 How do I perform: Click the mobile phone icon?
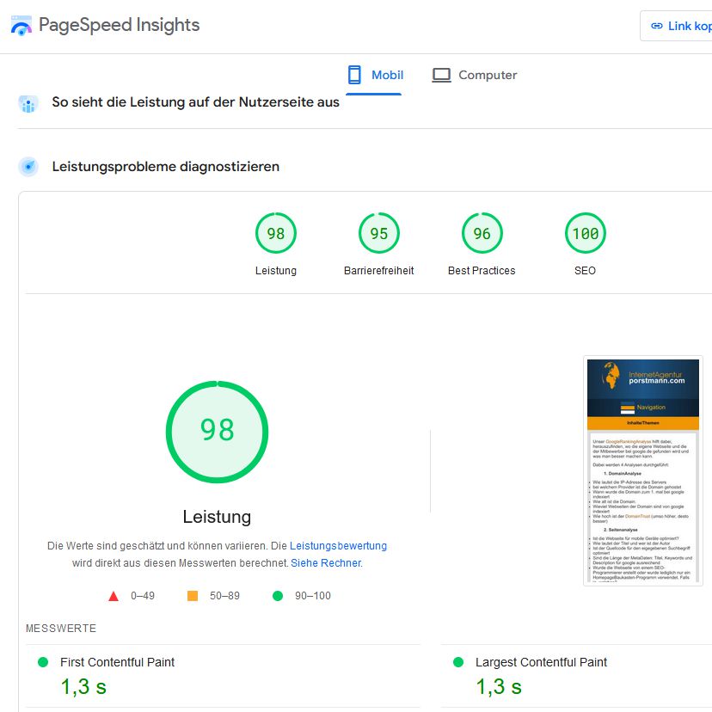[x=354, y=75]
